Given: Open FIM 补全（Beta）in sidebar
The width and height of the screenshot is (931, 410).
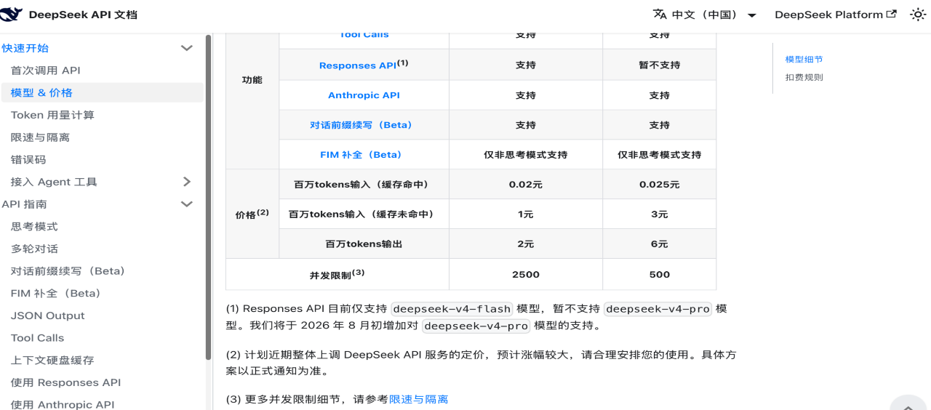Looking at the screenshot, I should pyautogui.click(x=56, y=294).
